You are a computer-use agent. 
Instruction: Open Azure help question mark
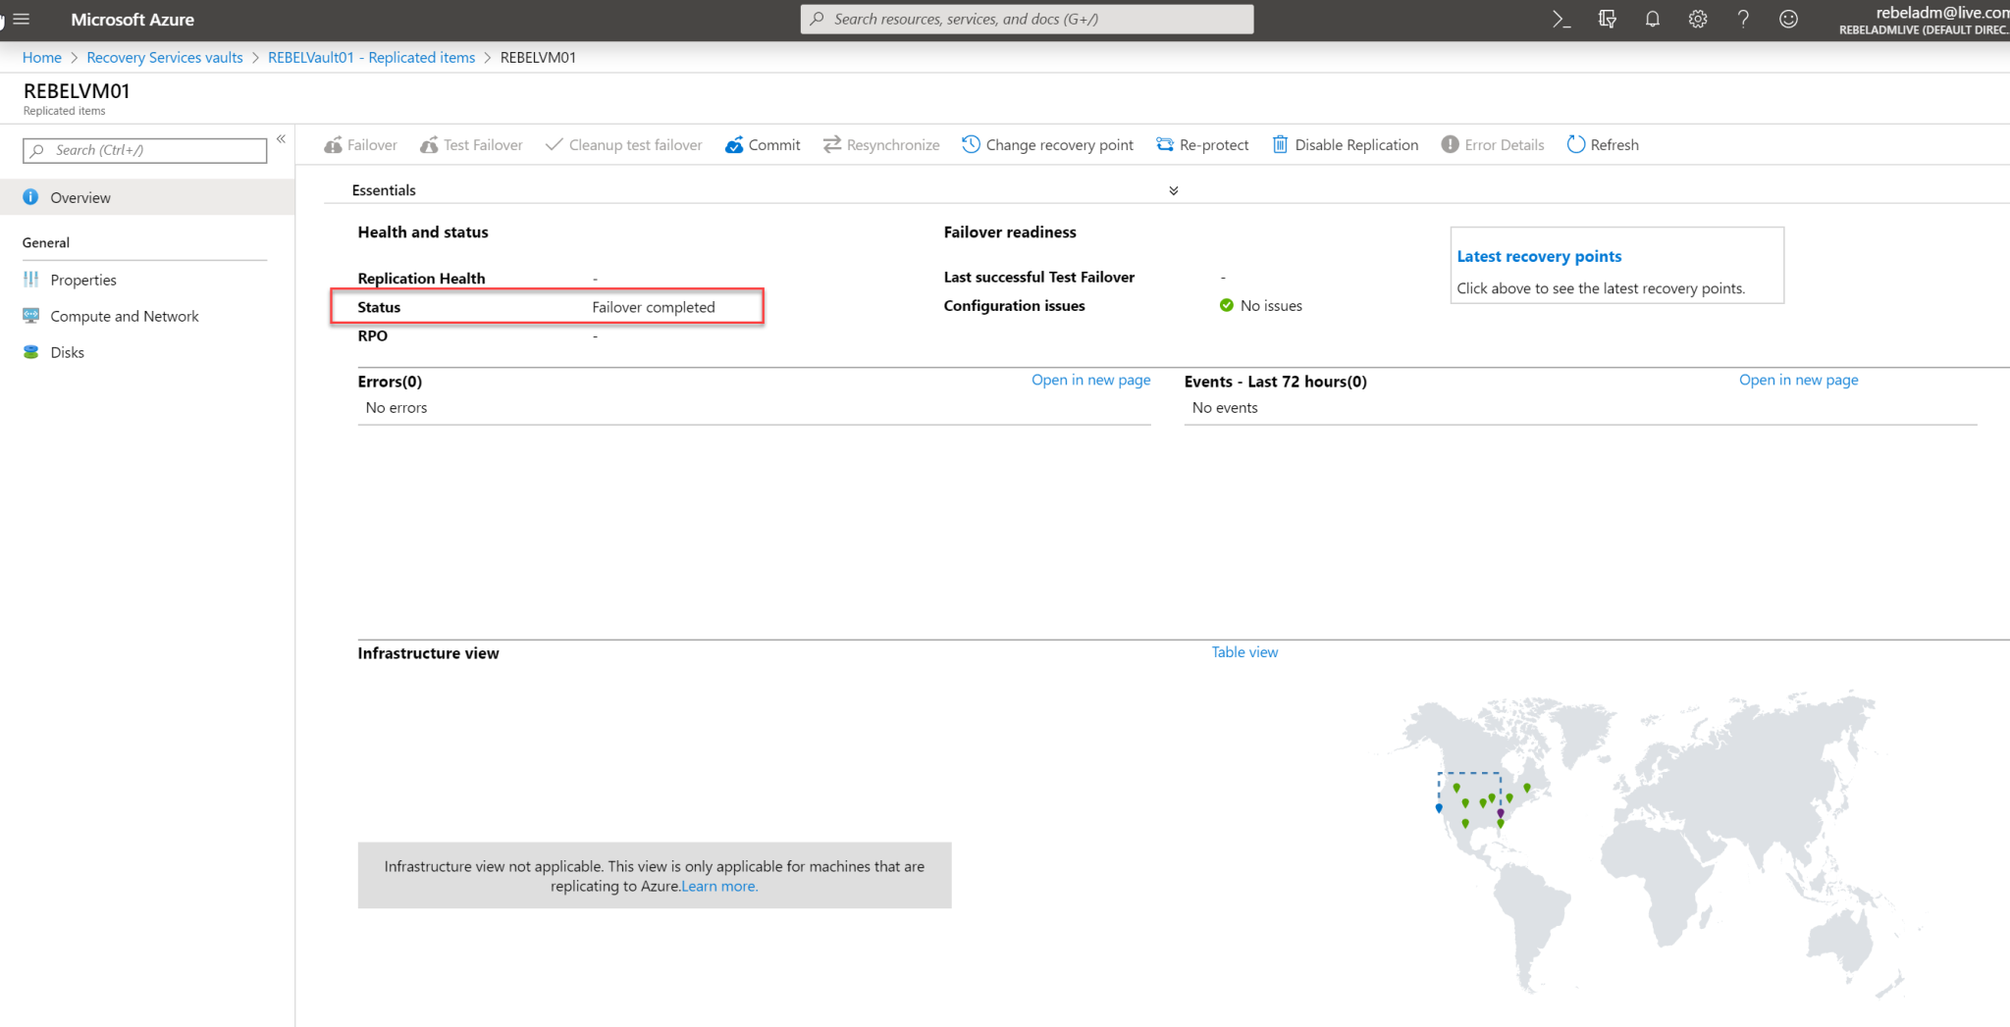pos(1743,19)
